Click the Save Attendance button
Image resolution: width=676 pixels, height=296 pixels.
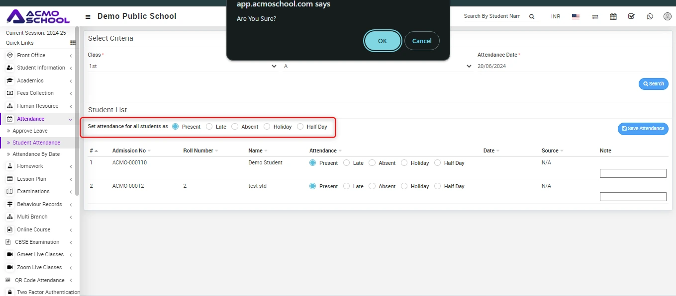(x=643, y=129)
